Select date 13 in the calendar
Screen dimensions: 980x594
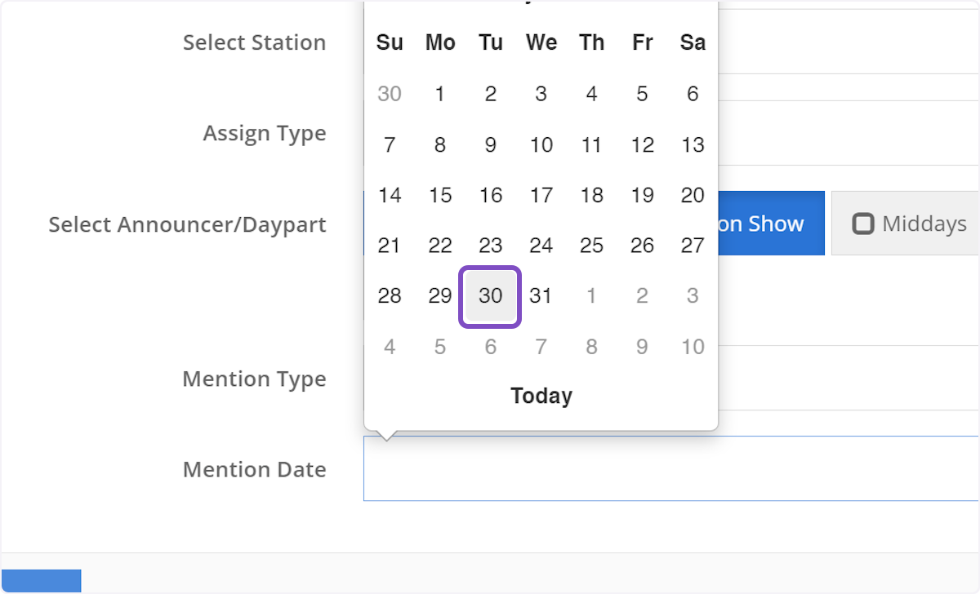pos(692,144)
